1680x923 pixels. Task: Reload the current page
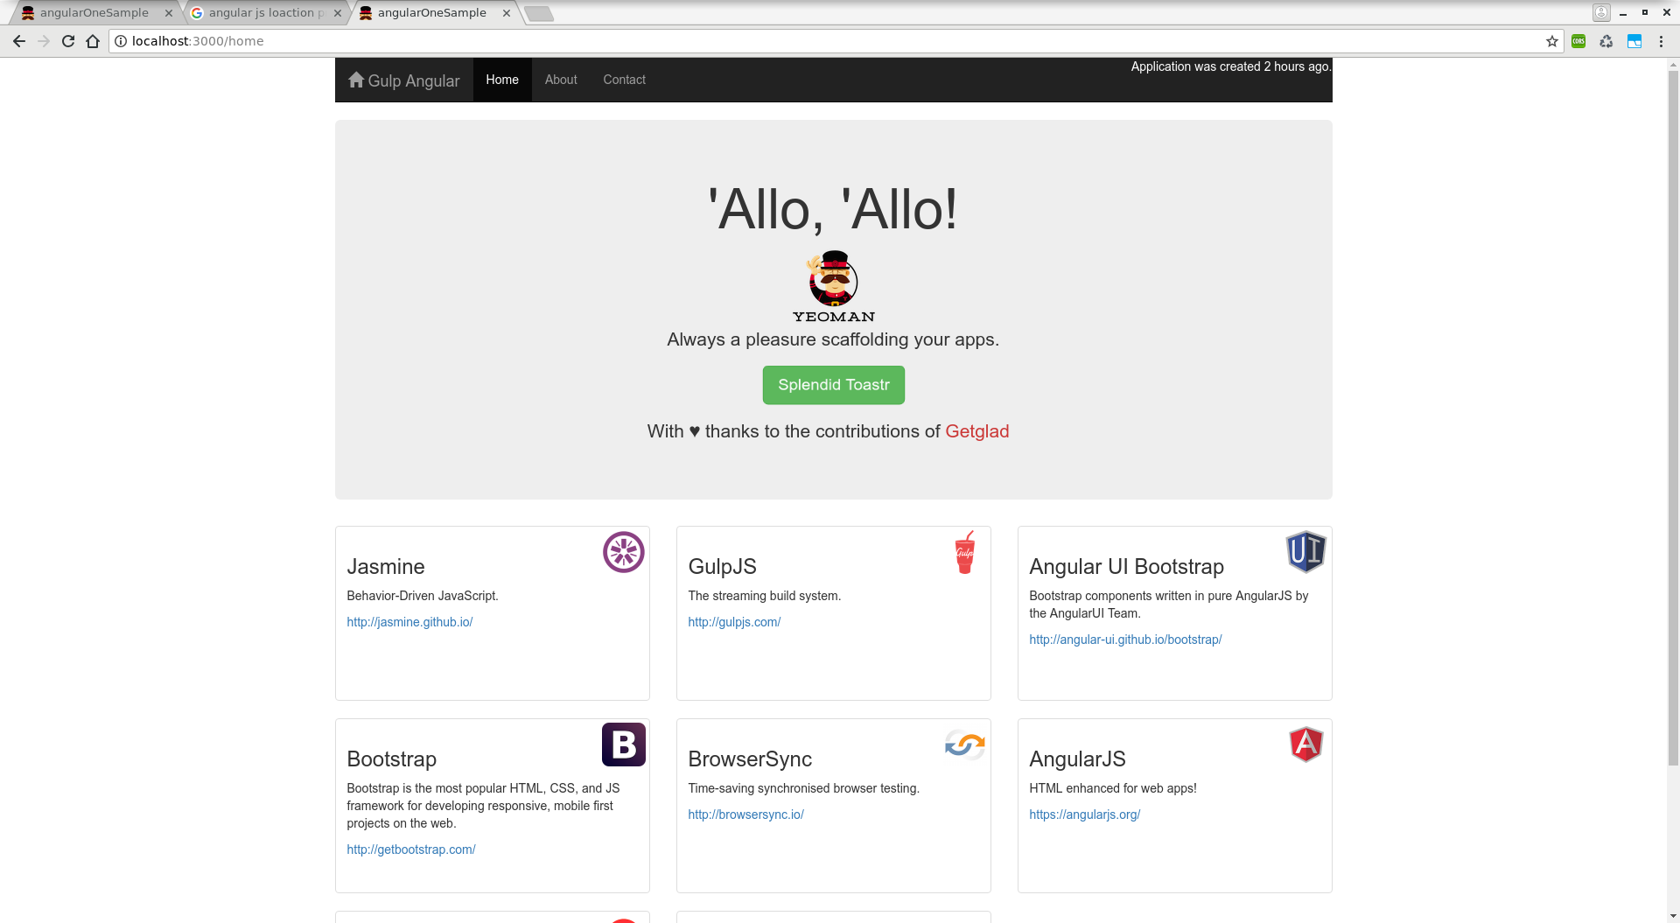click(68, 41)
